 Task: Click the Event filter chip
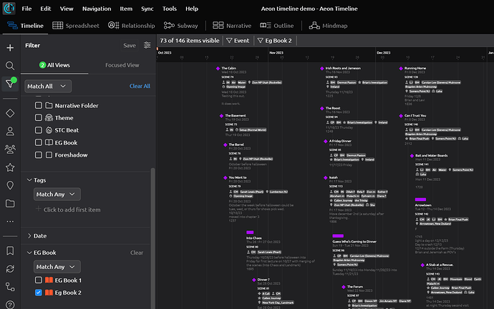coord(238,41)
